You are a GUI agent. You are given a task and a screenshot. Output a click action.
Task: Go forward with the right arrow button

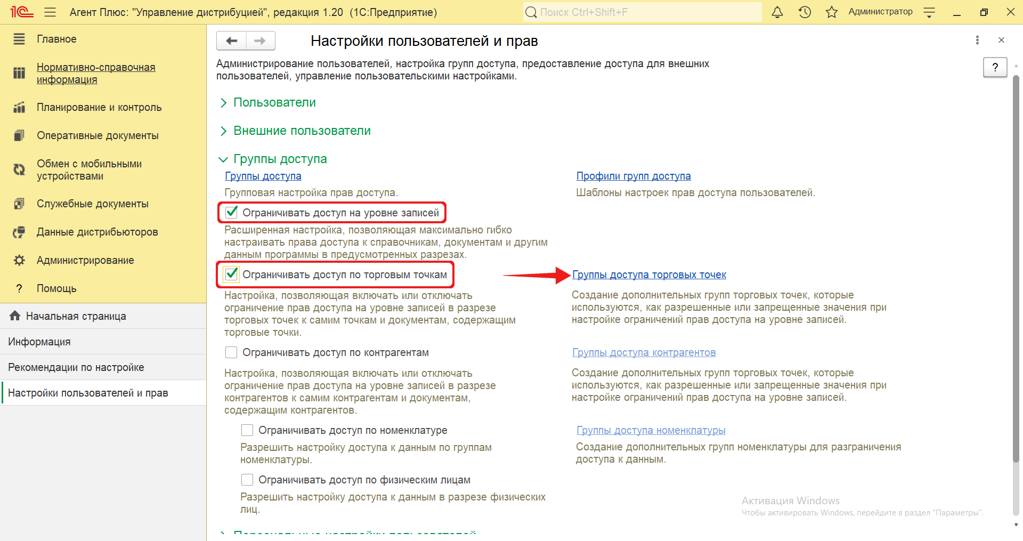260,41
